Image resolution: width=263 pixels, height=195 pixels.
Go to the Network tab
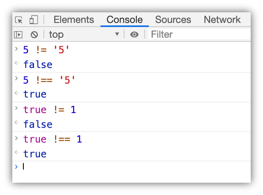point(222,20)
